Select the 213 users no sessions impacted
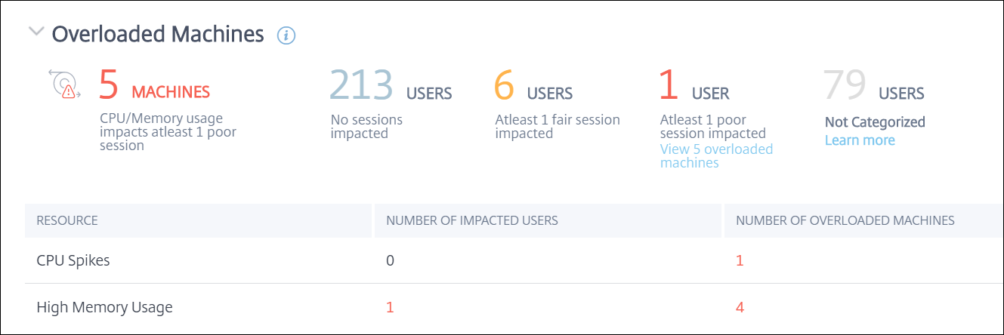The image size is (1004, 335). 362,85
